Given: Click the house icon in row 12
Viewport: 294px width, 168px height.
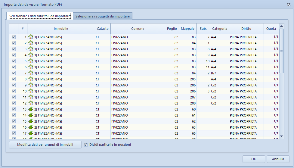Looking at the screenshot, I should tap(31, 103).
